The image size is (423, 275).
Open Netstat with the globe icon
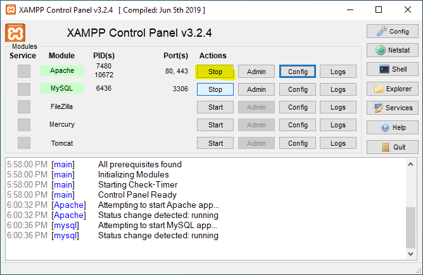(x=392, y=50)
